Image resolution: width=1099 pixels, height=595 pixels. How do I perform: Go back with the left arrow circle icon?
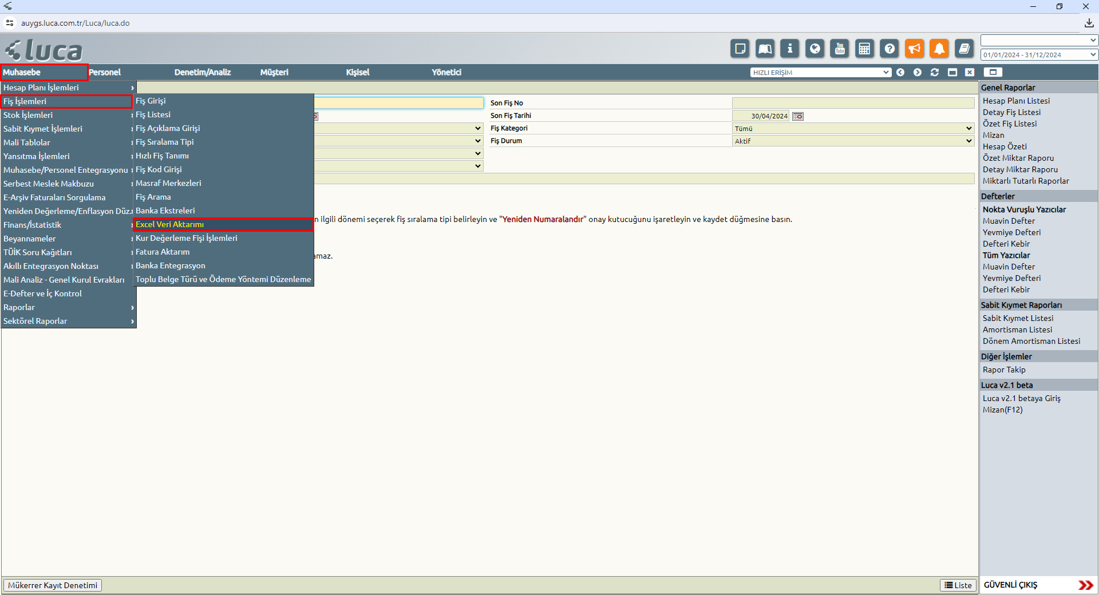pos(900,72)
